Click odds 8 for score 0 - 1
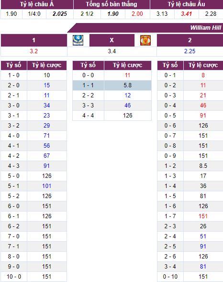223x282 pixels. (x=203, y=75)
